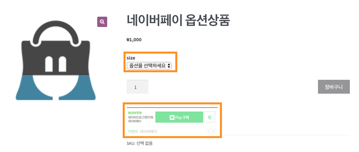Open the 이벤트 link
The width and height of the screenshot is (359, 152).
[133, 131]
